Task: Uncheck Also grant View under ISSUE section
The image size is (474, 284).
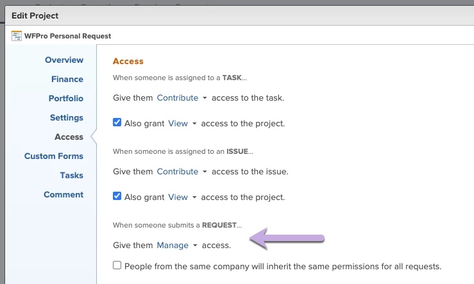Action: [117, 196]
